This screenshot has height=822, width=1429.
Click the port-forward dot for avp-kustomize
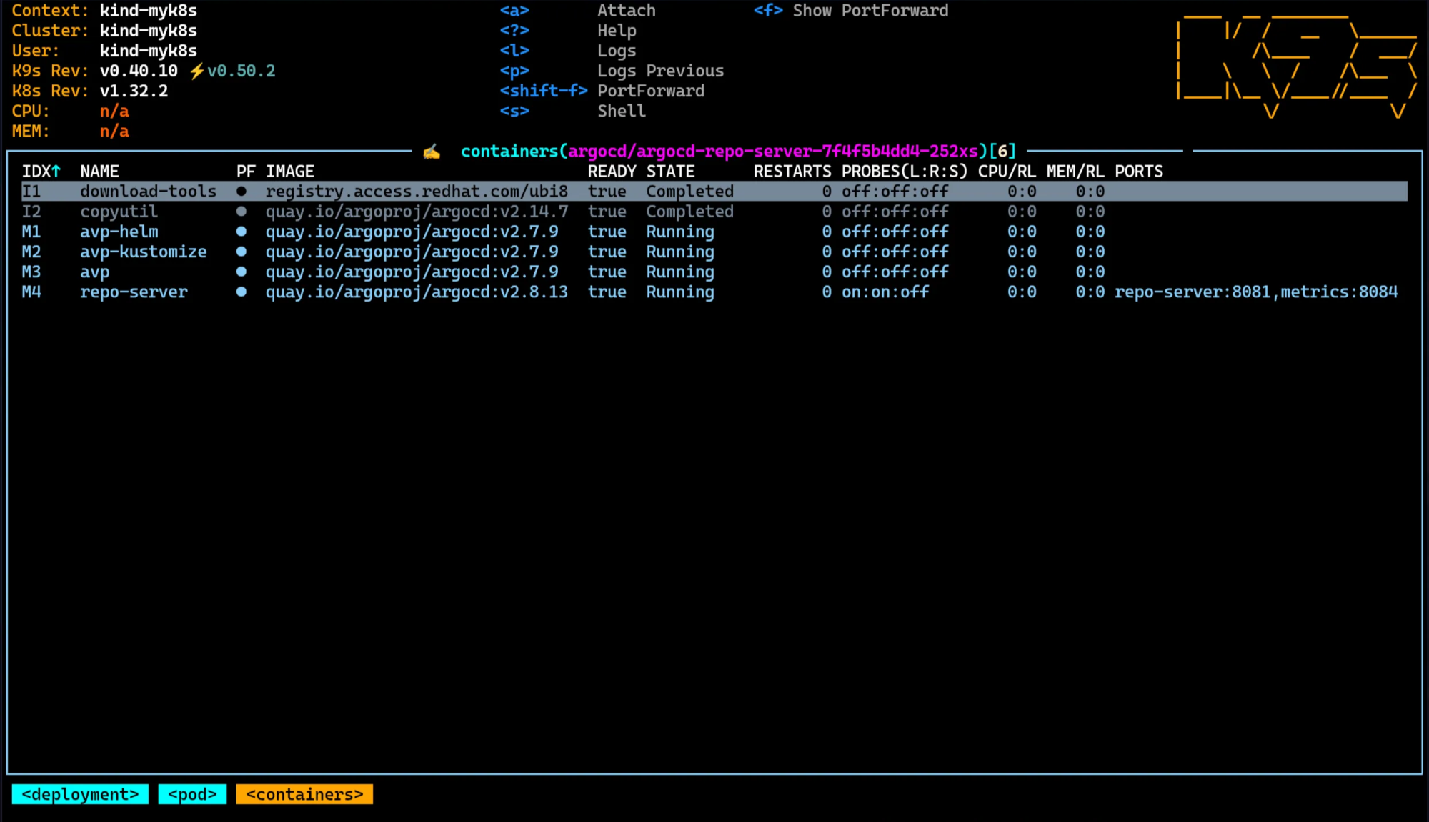(x=242, y=252)
